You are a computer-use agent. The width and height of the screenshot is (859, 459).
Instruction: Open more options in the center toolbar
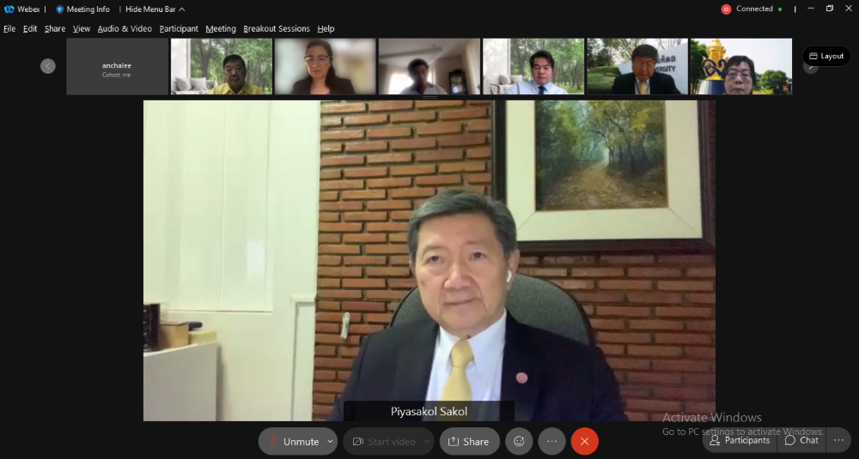pos(551,441)
